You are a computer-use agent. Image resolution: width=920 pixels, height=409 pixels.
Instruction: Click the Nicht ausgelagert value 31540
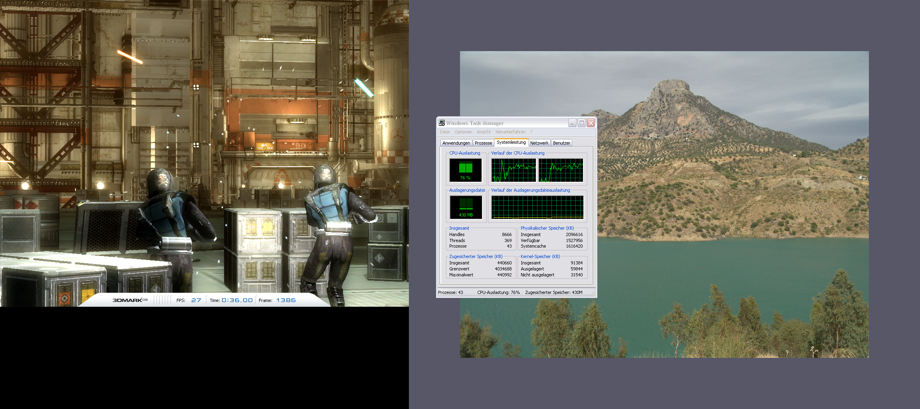coord(577,275)
